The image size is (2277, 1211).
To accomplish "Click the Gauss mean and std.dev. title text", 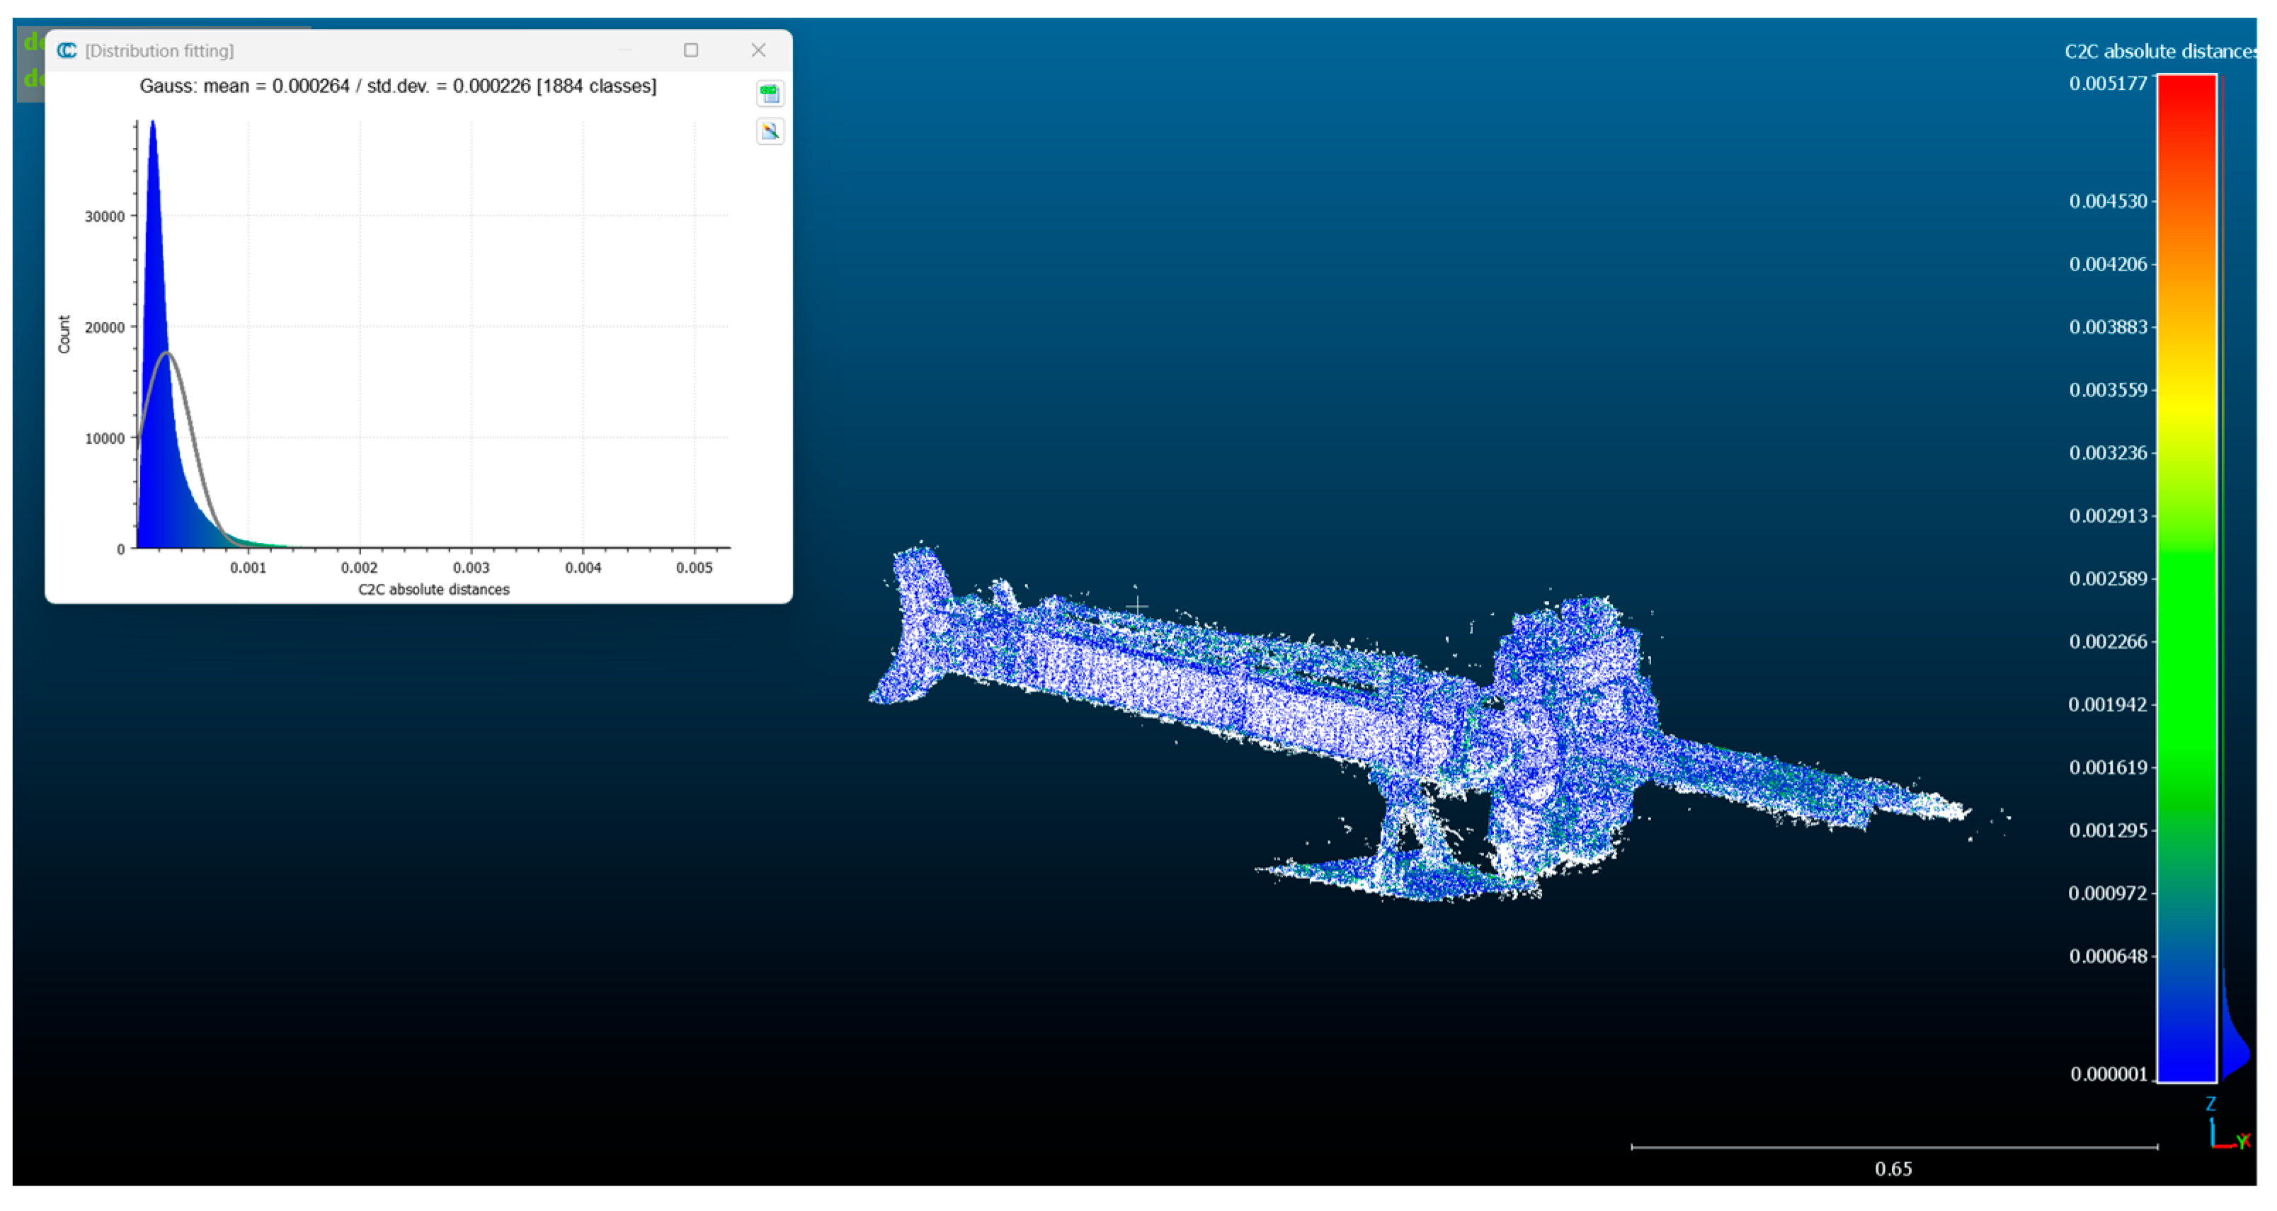I will click(x=398, y=86).
